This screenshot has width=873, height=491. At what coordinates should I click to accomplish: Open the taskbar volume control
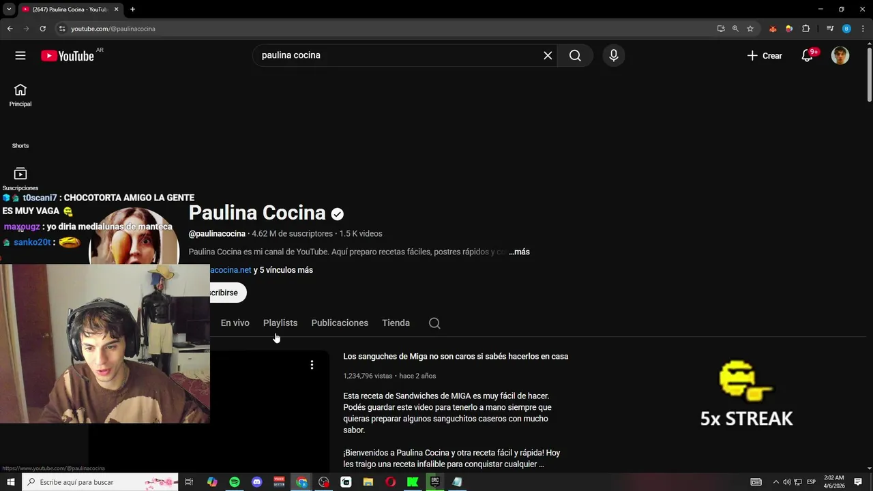787,482
